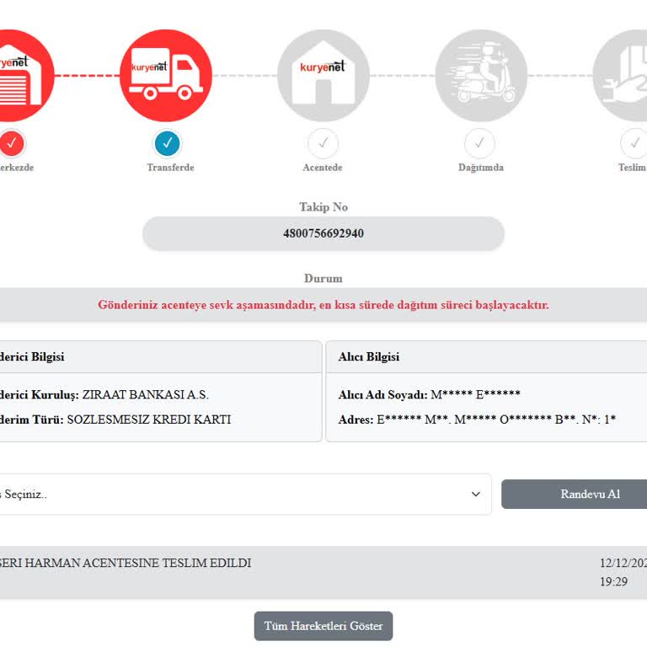
Task: Click the grey scooter courier distribution icon
Action: click(481, 76)
